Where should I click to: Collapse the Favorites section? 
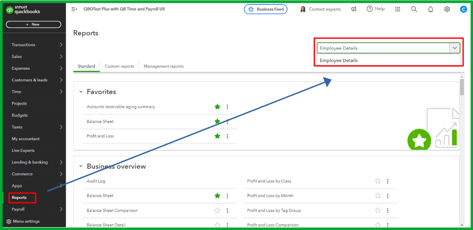point(81,92)
